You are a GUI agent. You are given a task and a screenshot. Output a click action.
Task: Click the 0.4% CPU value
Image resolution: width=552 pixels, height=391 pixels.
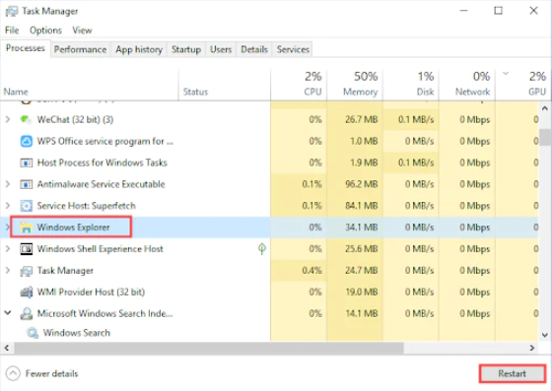pyautogui.click(x=311, y=271)
